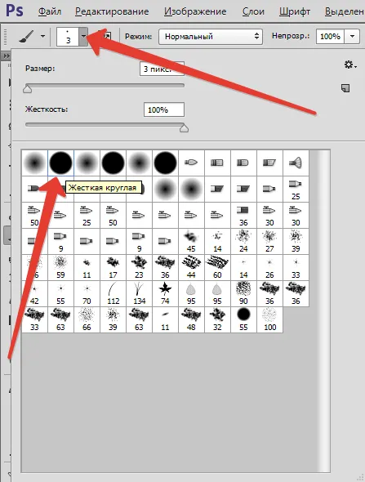Select the maple leaf brush 74
365x482 pixels.
[165, 293]
